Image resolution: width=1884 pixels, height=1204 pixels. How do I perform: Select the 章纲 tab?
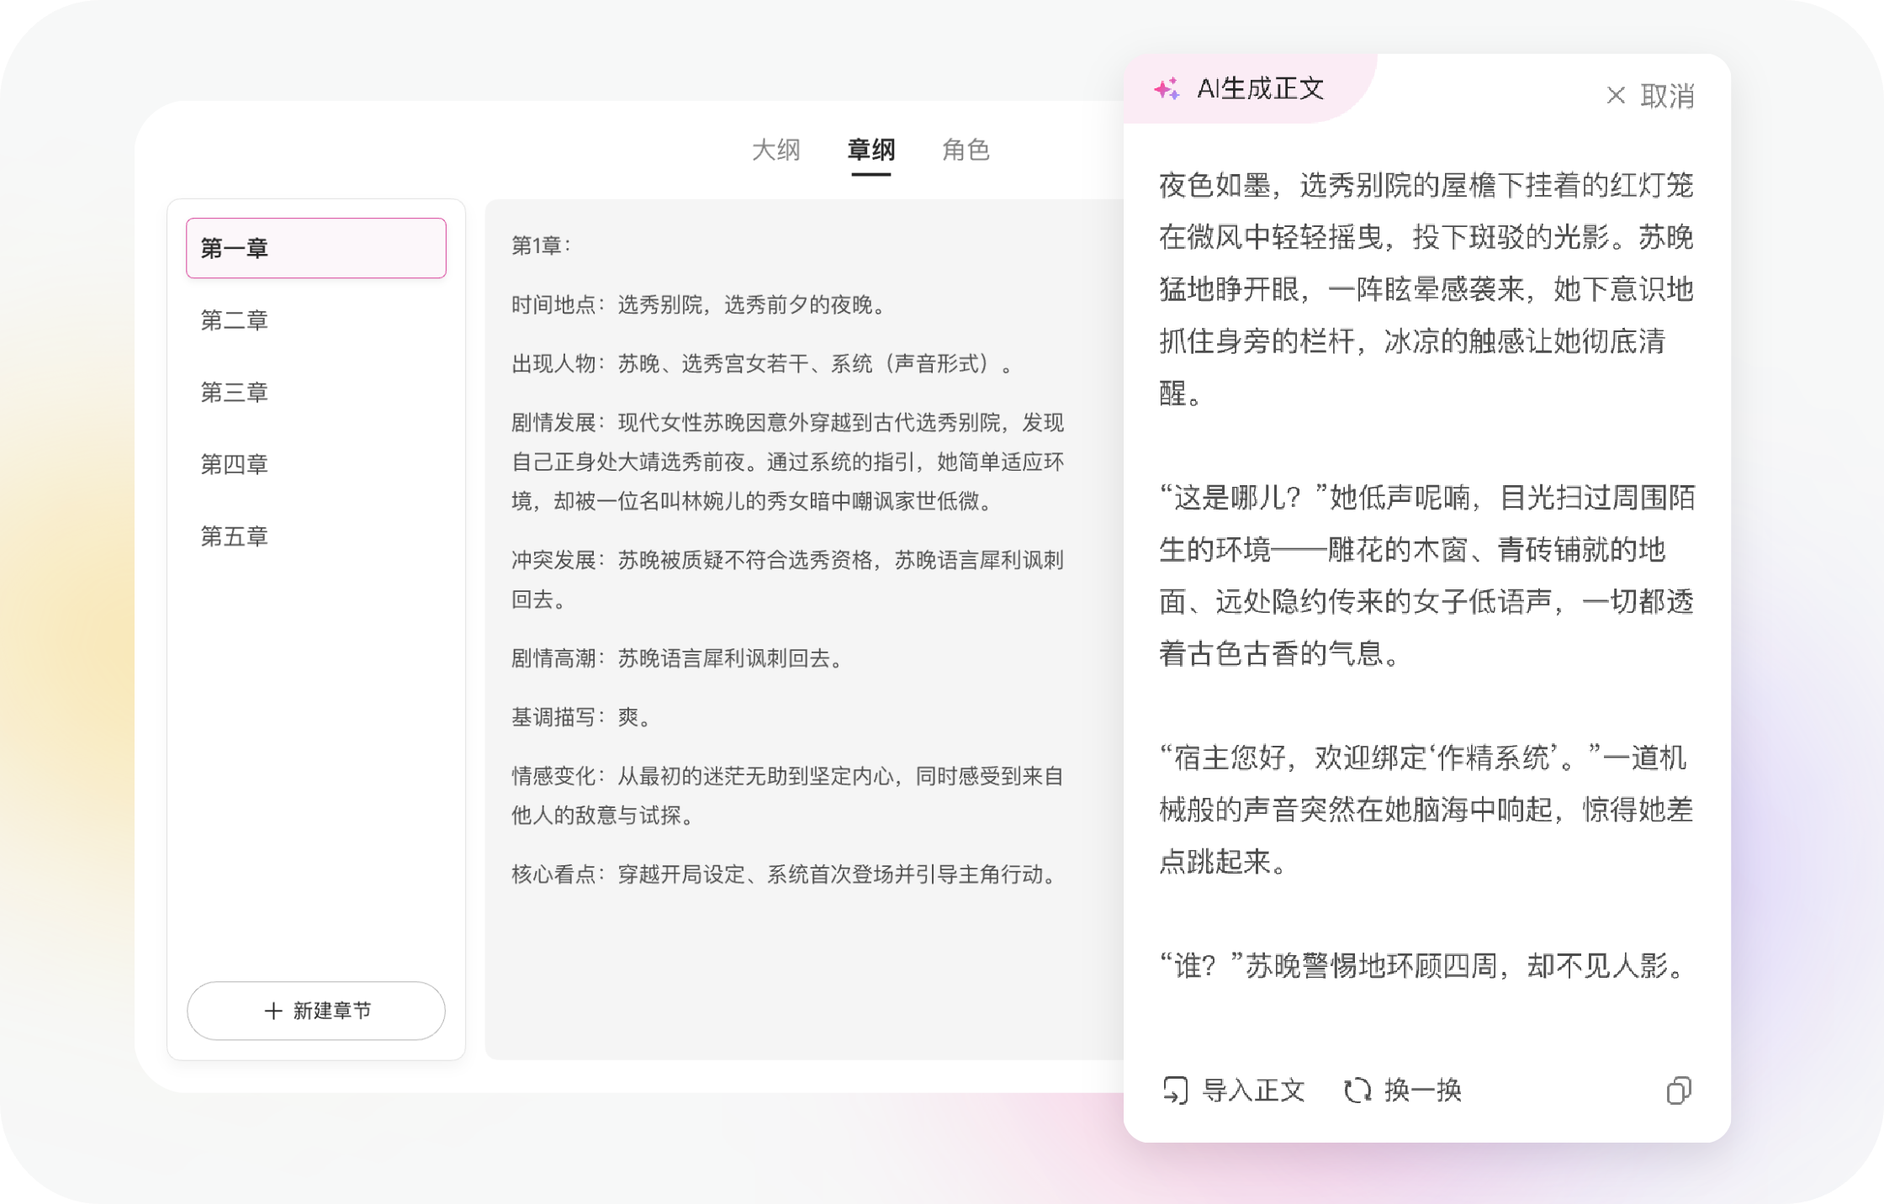871,150
